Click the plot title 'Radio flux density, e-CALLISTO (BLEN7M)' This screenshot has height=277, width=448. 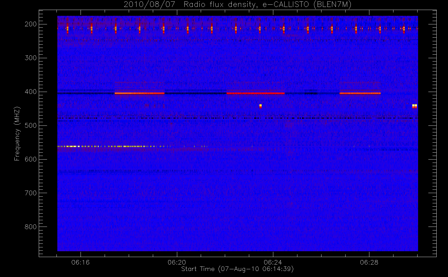tap(267, 4)
